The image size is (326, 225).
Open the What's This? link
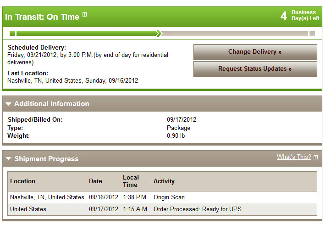tap(294, 157)
